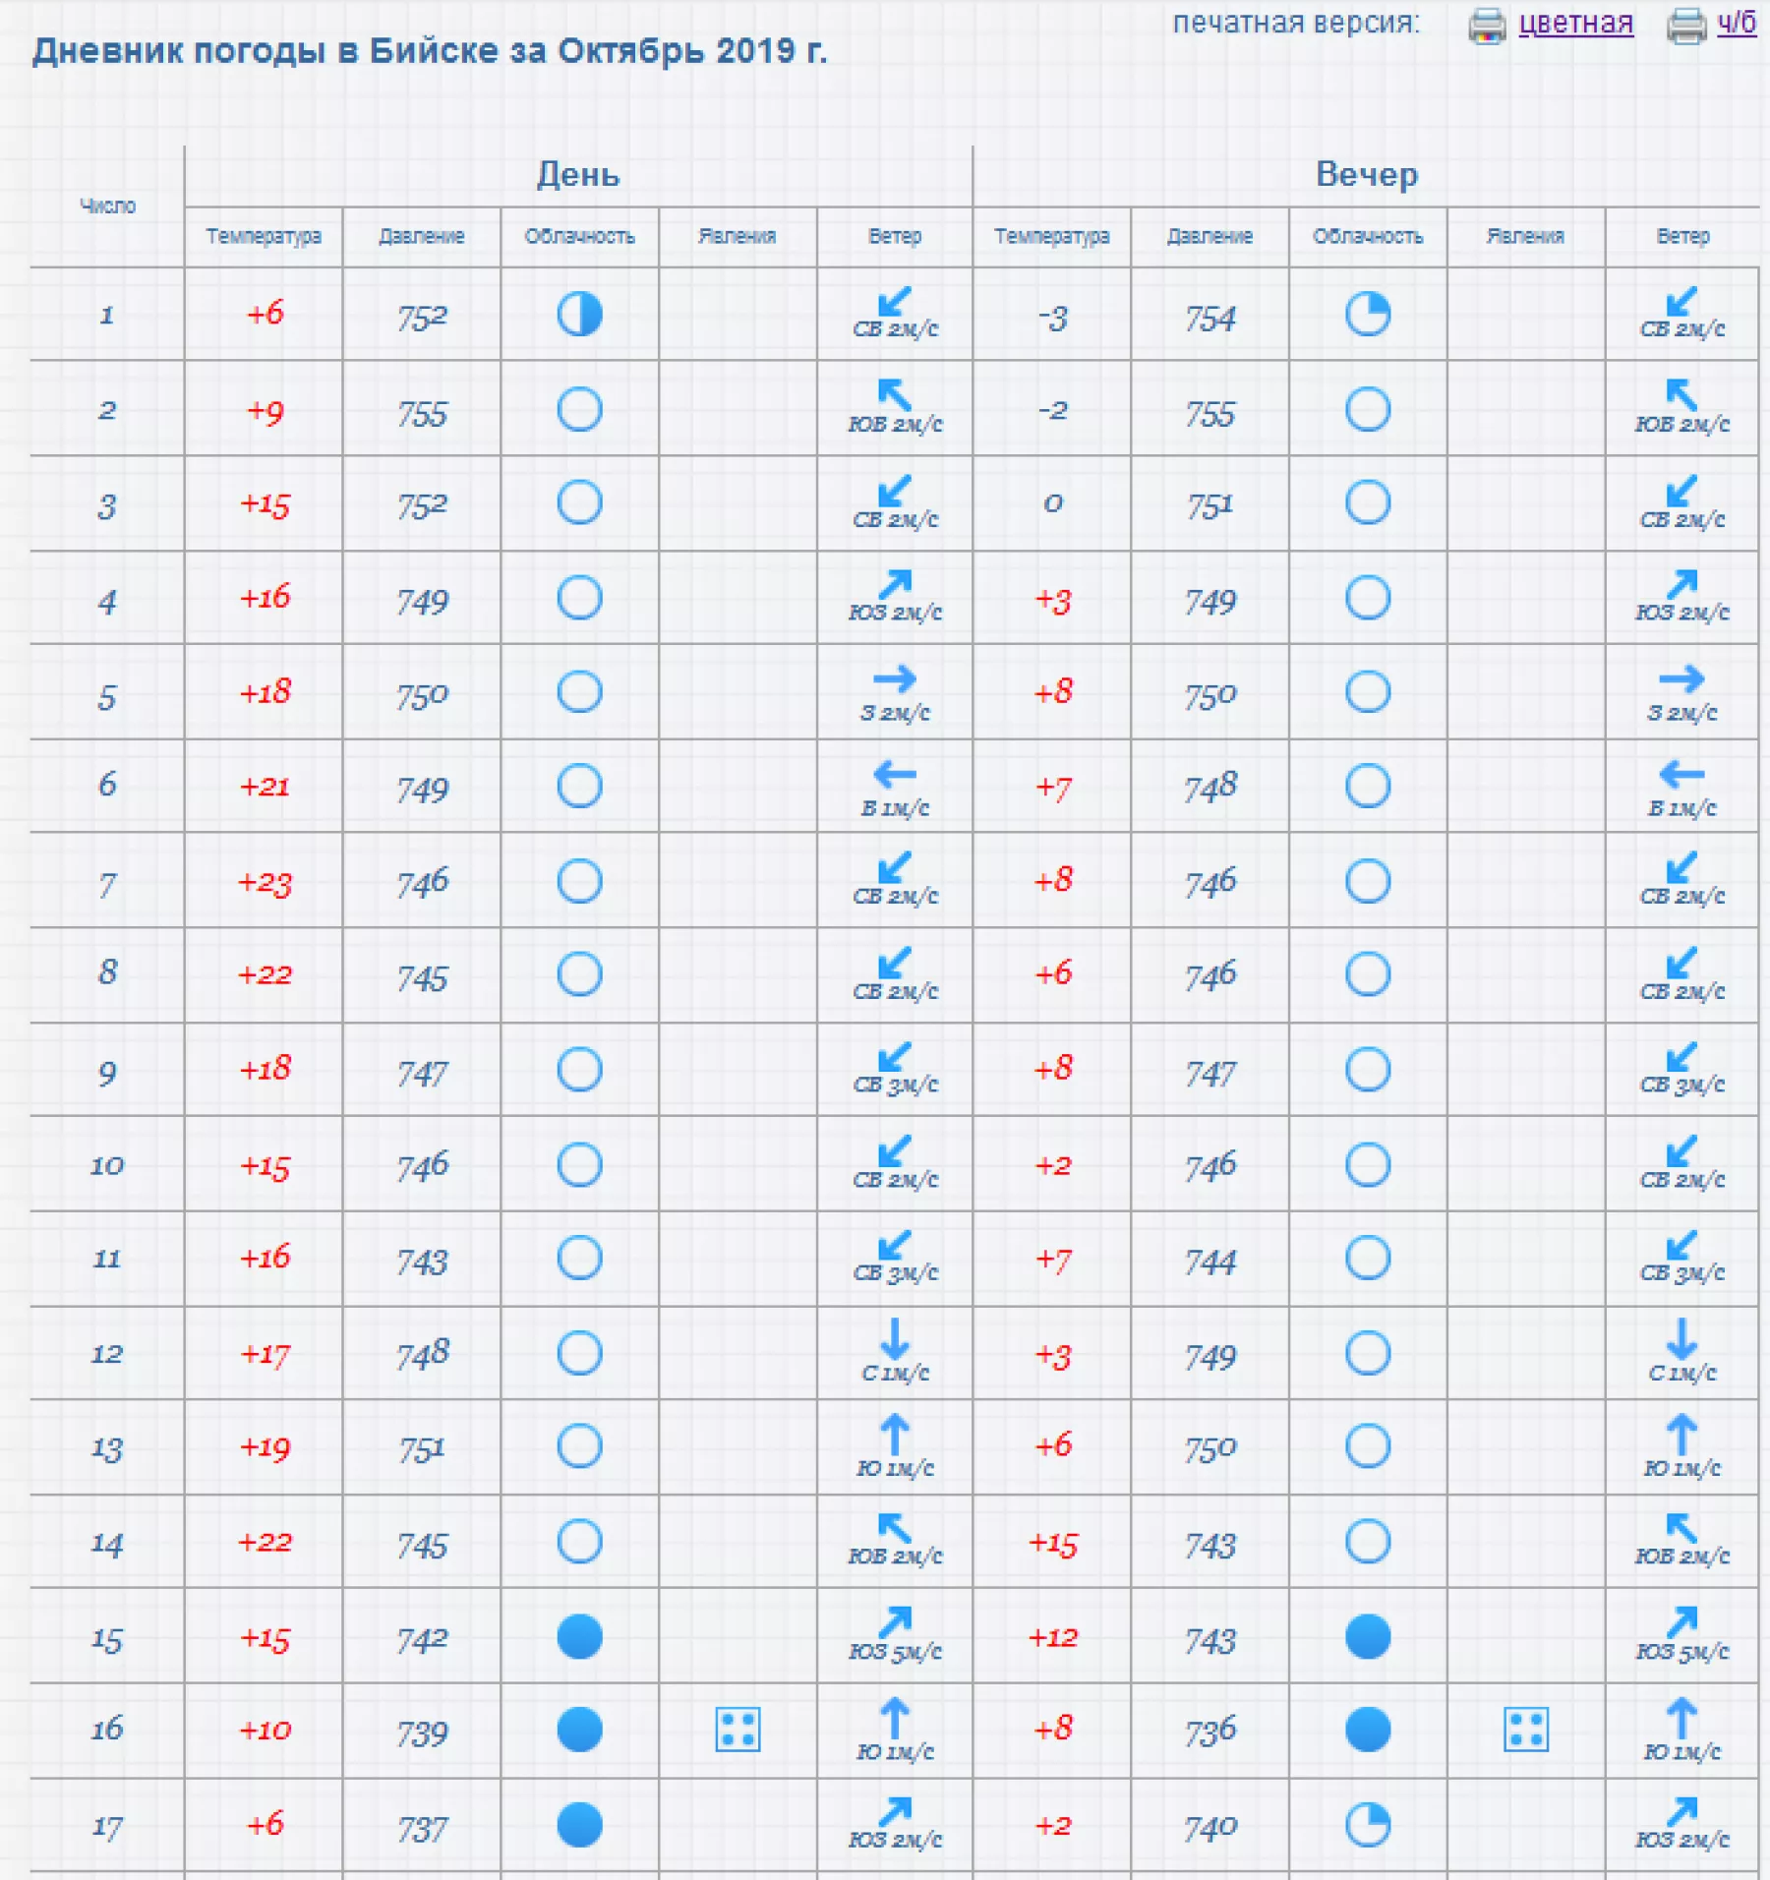Viewport: 1770px width, 1880px height.
Task: Click the evening cloudiness icon for day 1
Action: point(1367,315)
